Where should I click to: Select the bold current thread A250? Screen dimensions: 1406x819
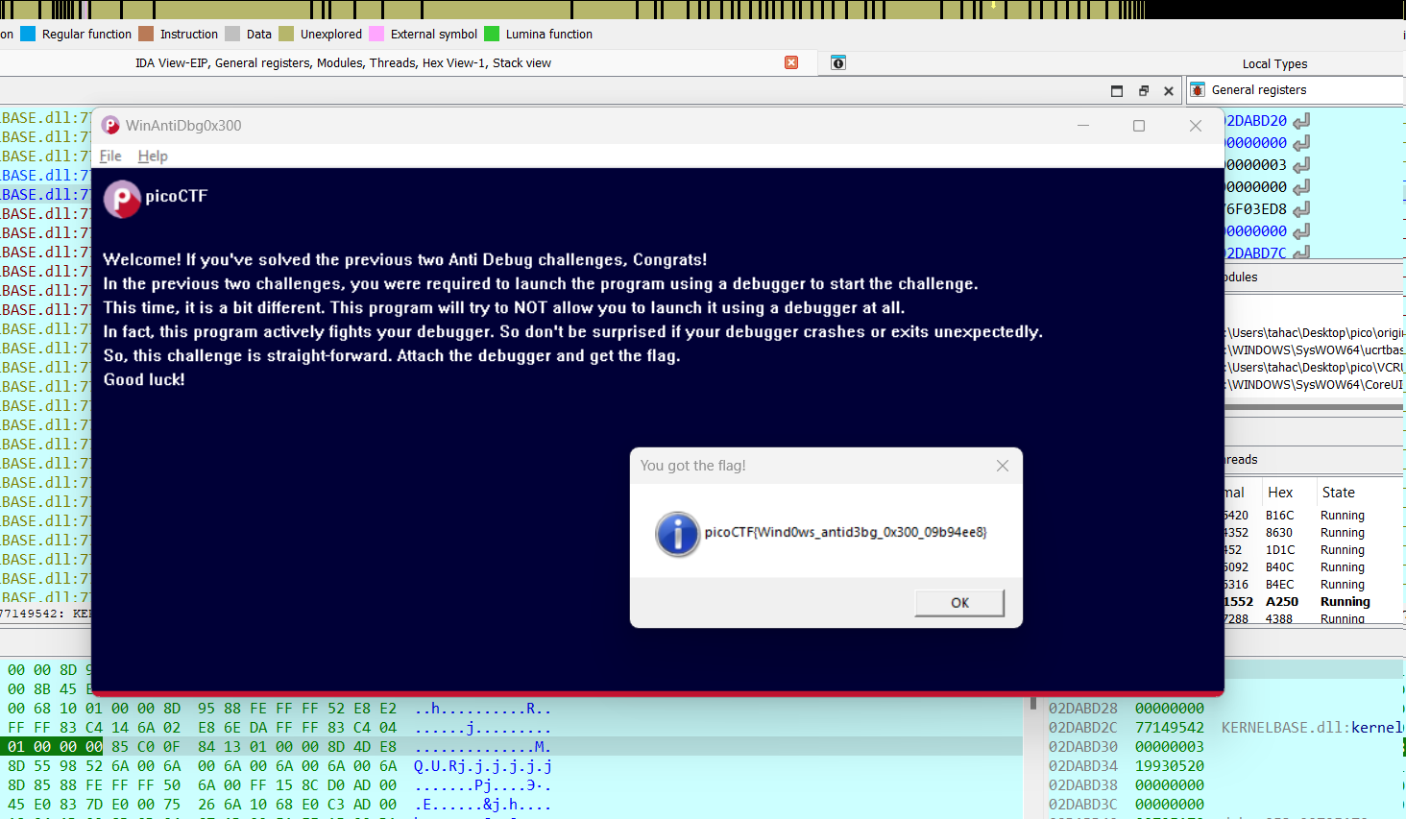pos(1314,602)
